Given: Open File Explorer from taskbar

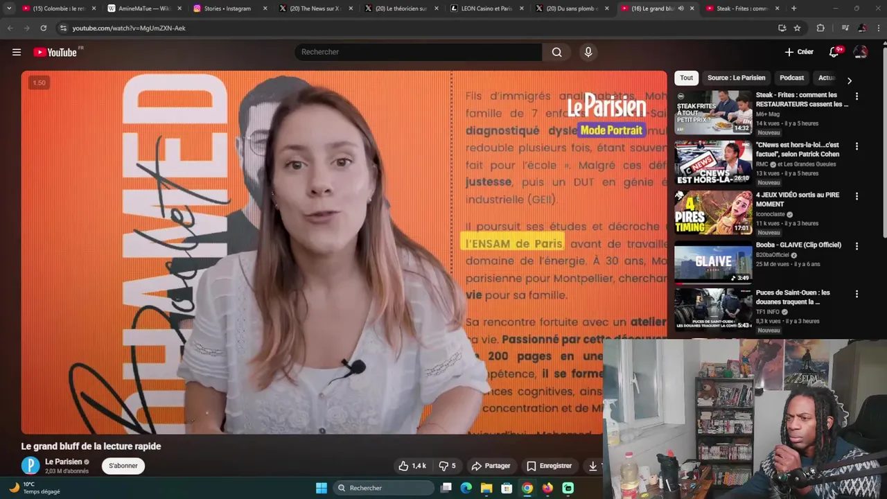Looking at the screenshot, I should [486, 488].
